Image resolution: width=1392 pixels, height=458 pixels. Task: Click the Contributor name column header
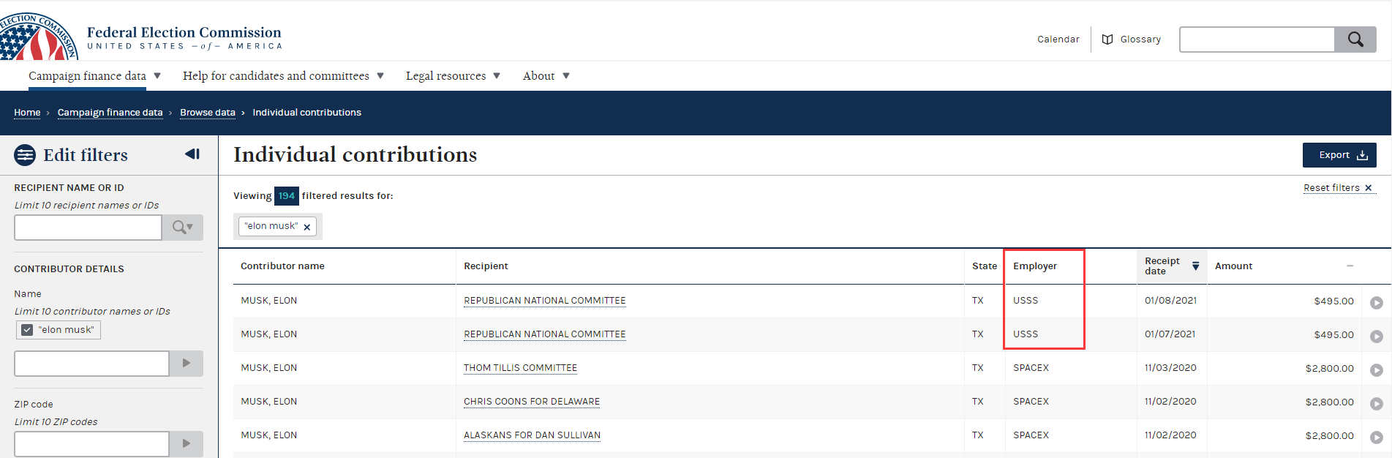coord(282,266)
